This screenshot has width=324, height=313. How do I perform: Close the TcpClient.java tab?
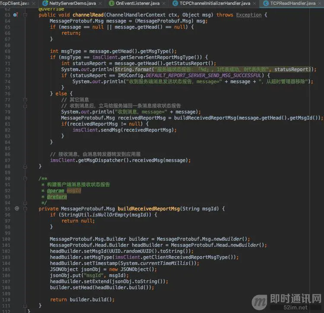pyautogui.click(x=34, y=3)
